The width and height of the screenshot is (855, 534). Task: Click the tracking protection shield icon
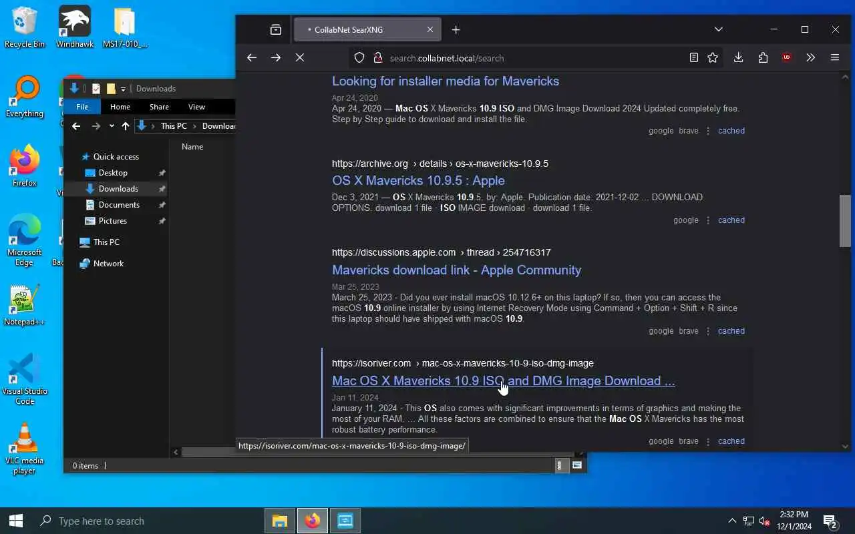point(359,58)
